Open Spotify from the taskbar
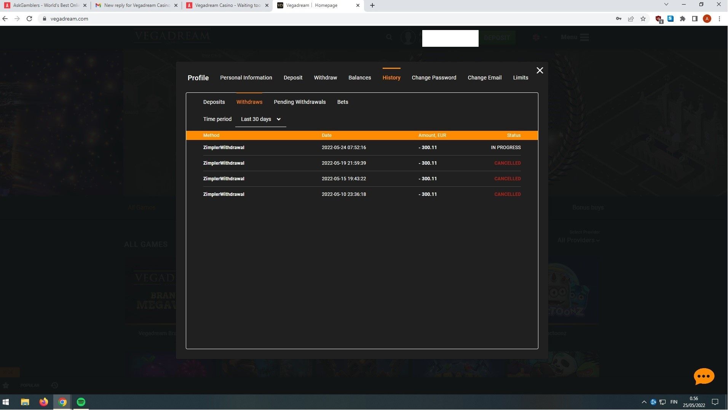Image resolution: width=728 pixels, height=410 pixels. [81, 402]
